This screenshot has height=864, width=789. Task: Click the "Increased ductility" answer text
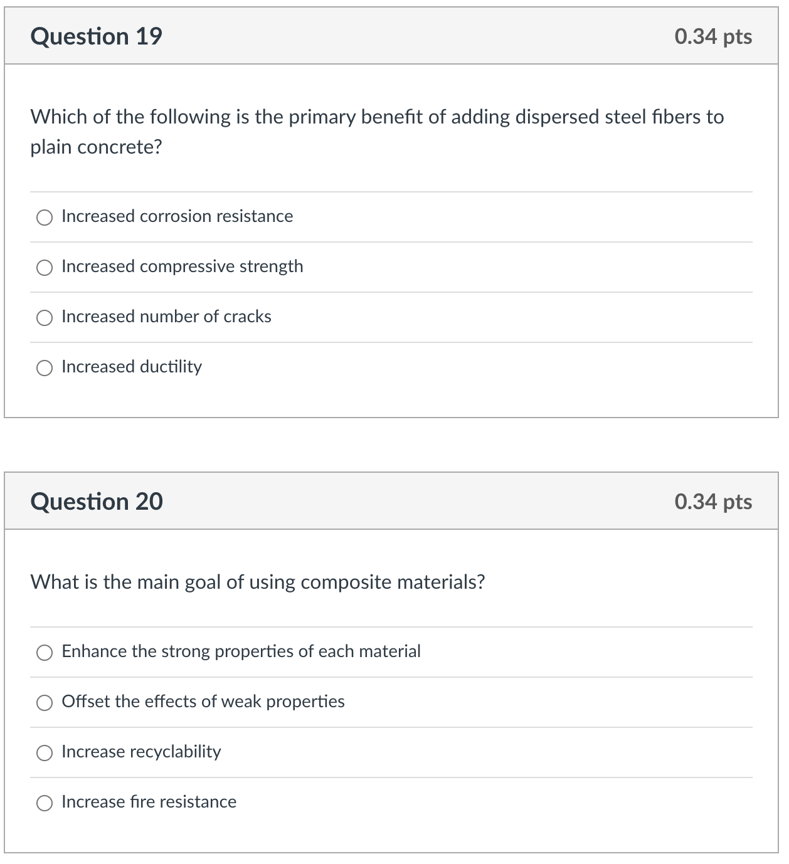[130, 367]
